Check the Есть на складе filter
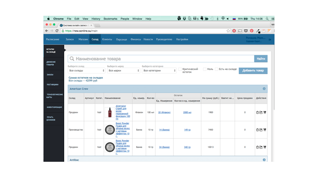Image resolution: width=316 pixels, height=181 pixels. click(x=216, y=69)
